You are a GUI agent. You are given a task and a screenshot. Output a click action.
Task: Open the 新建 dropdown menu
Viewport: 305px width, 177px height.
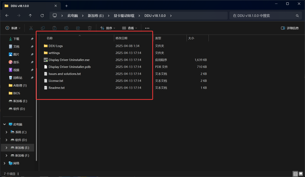click(13, 28)
